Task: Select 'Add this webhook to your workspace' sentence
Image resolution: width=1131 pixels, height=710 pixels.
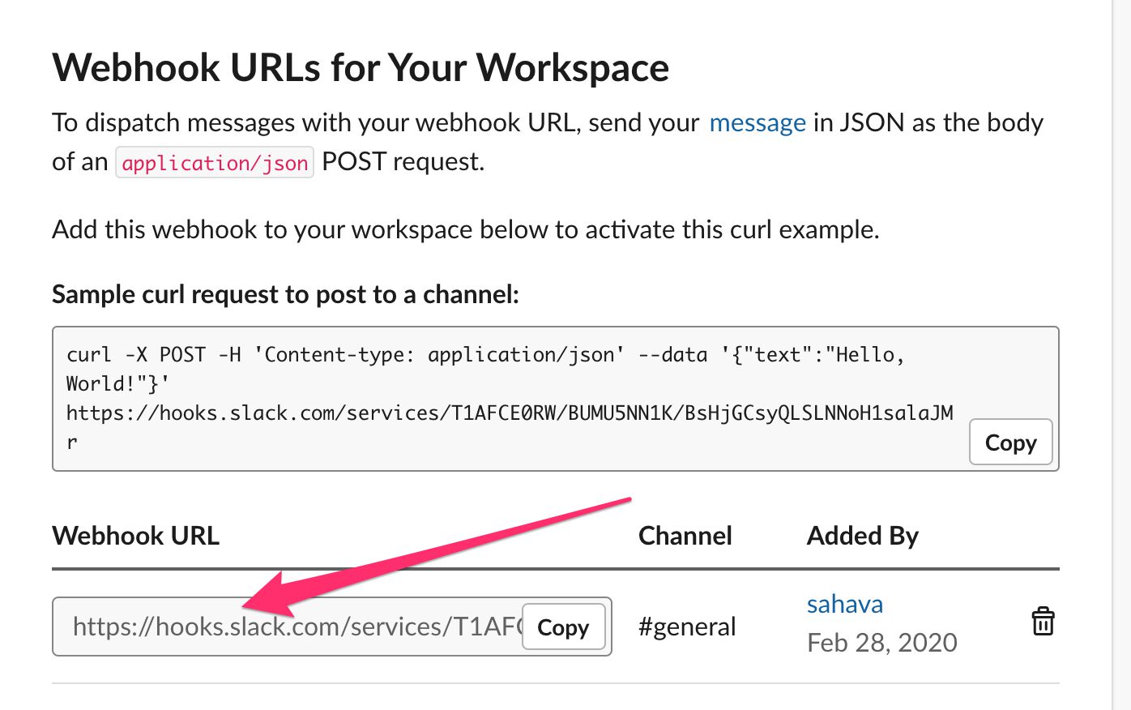Action: [466, 229]
